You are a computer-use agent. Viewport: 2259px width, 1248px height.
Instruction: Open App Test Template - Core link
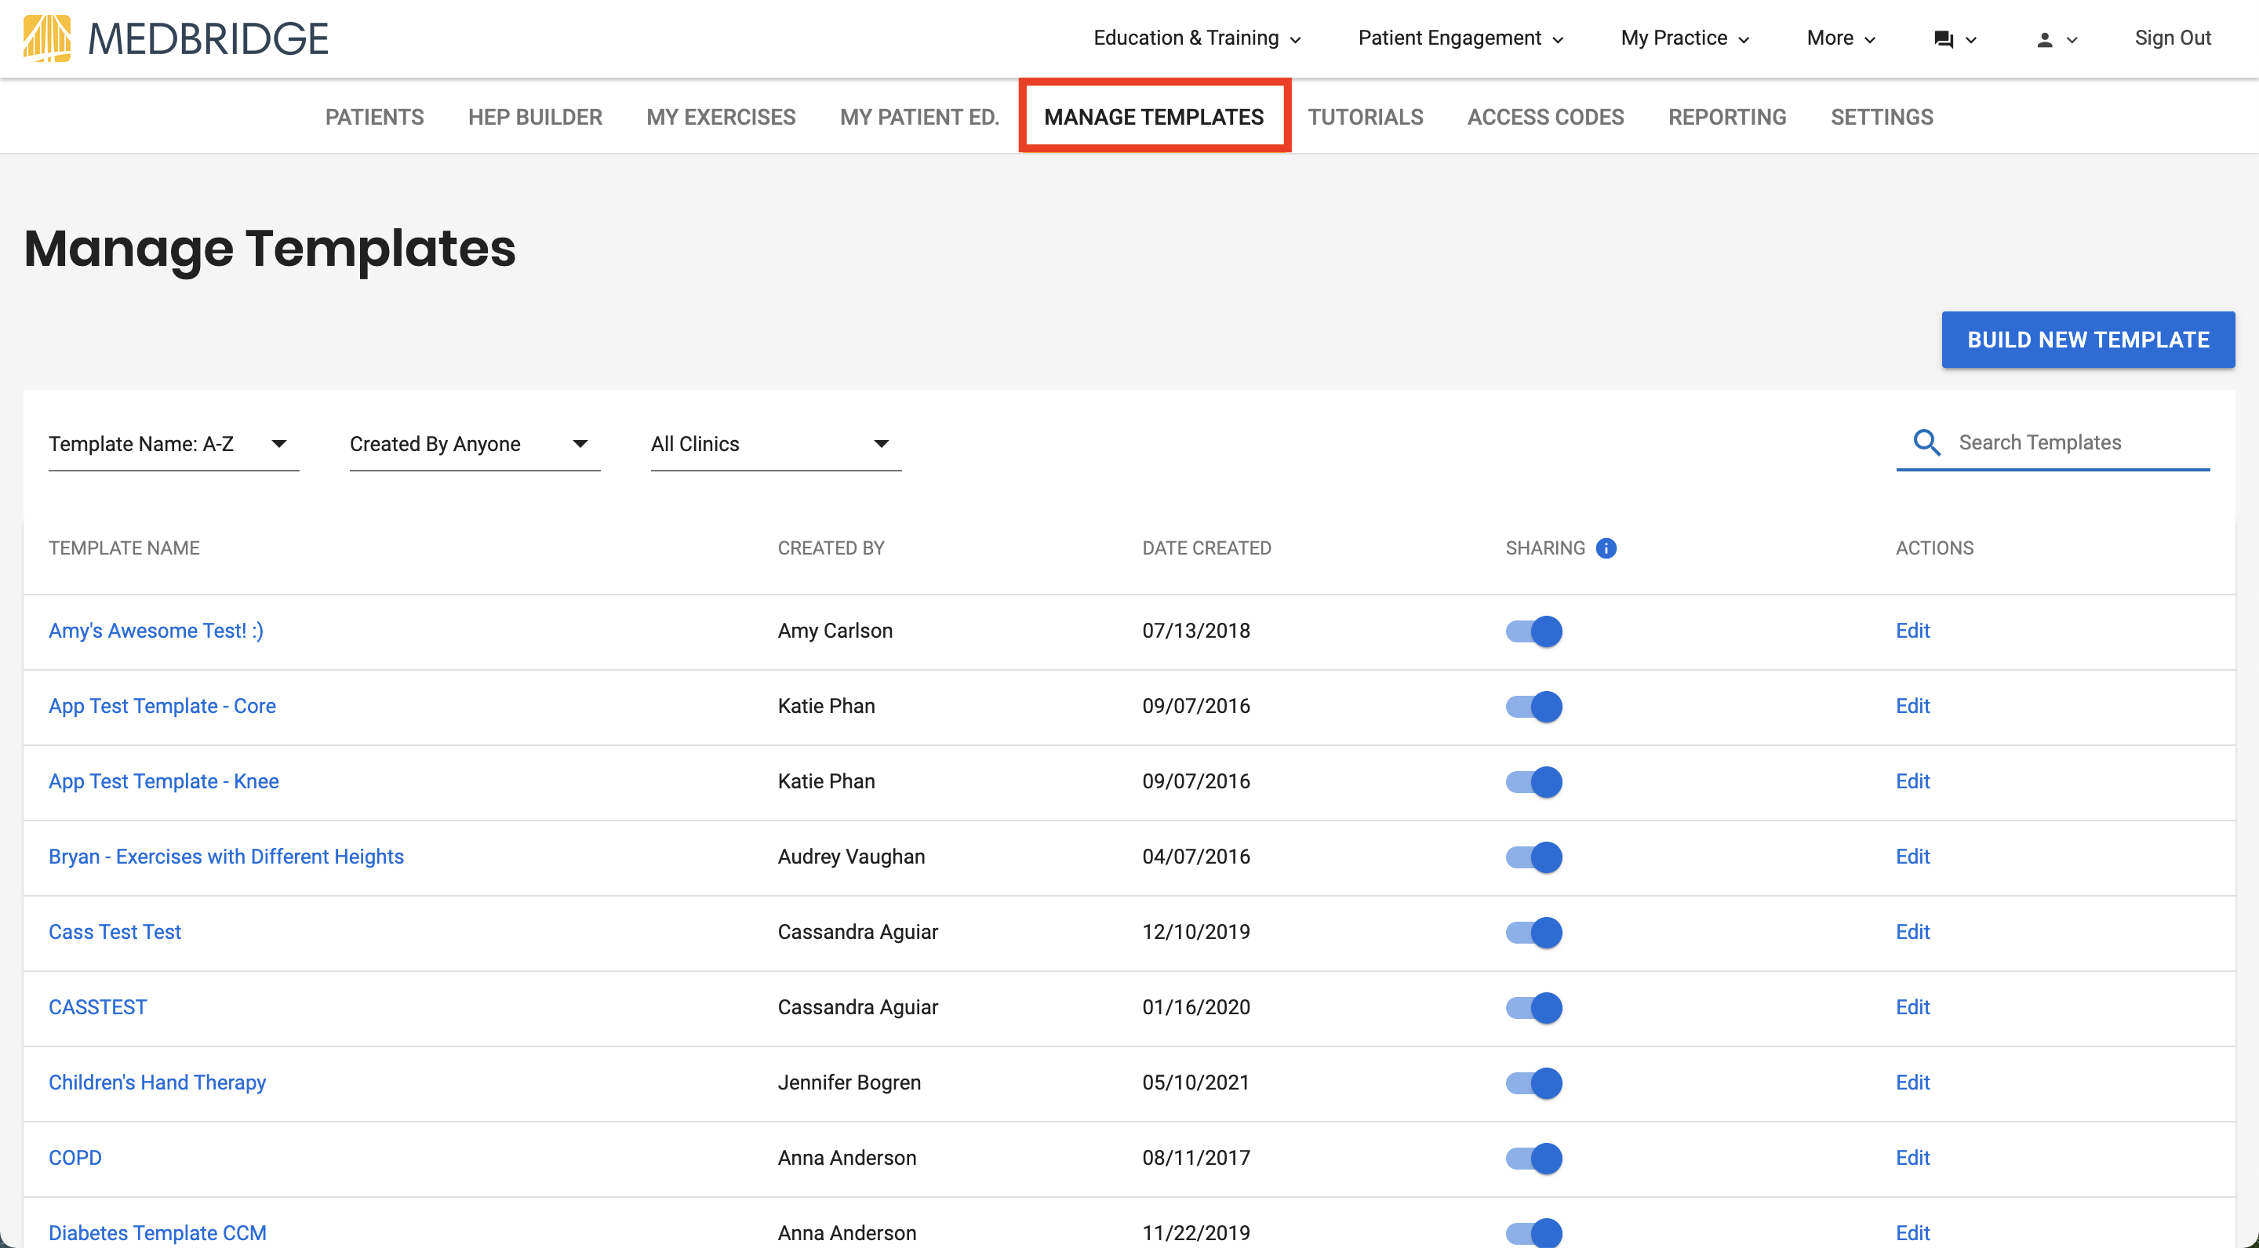pyautogui.click(x=162, y=706)
